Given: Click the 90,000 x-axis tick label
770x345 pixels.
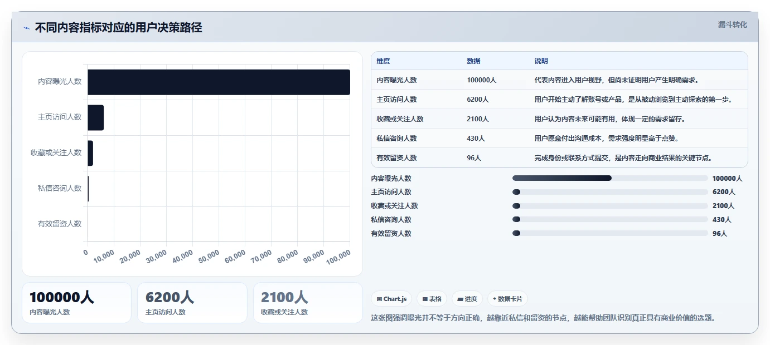Looking at the screenshot, I should pyautogui.click(x=313, y=257).
